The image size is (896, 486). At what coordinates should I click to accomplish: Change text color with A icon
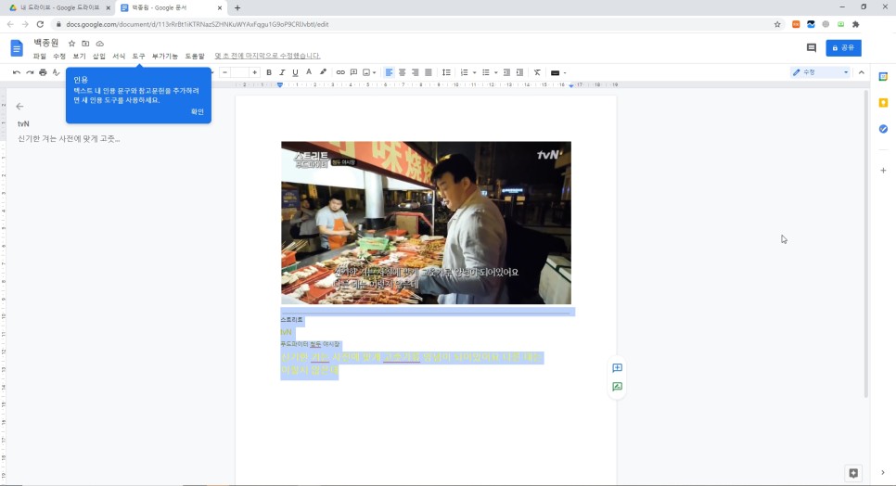(309, 72)
